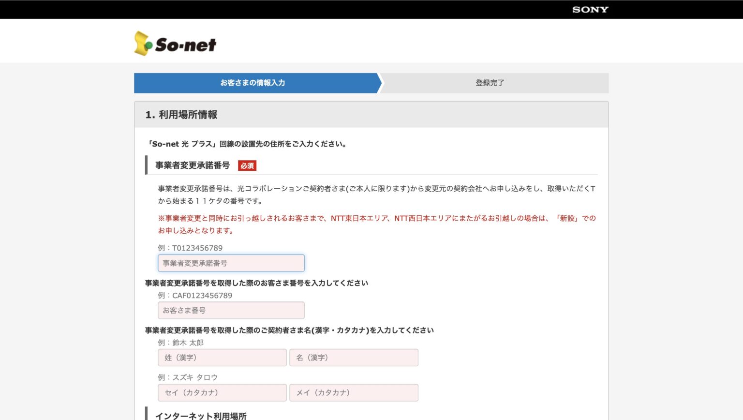743x420 pixels.
Task: Click the 必須 (required) badge
Action: pos(247,165)
